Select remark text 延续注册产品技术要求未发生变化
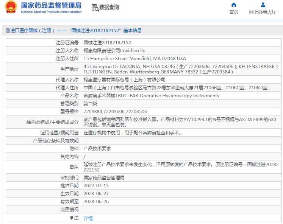 pyautogui.click(x=181, y=167)
